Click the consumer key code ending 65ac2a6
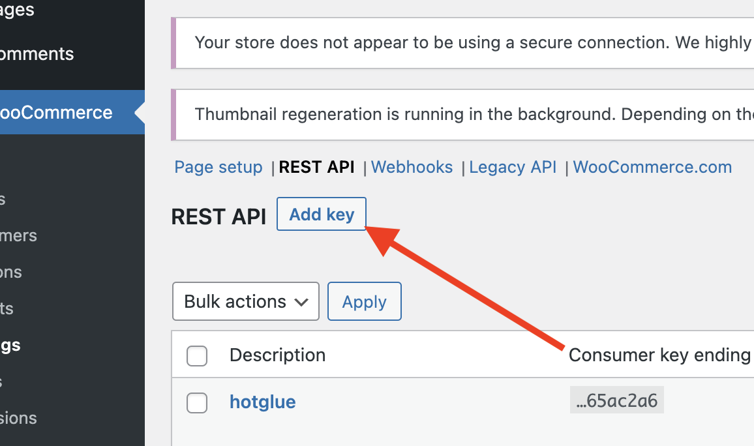Viewport: 754px width, 446px height. click(617, 400)
